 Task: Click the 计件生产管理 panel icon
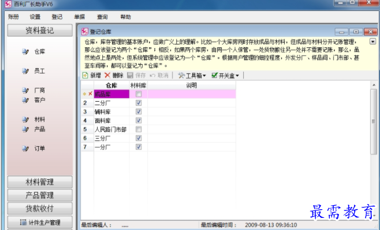(x=23, y=222)
